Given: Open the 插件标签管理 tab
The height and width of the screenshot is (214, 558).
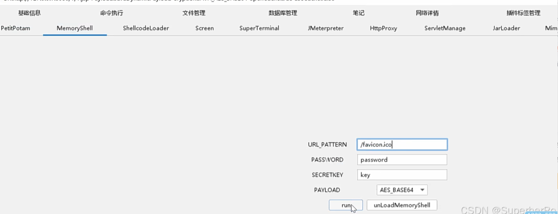Looking at the screenshot, I should pyautogui.click(x=523, y=13).
